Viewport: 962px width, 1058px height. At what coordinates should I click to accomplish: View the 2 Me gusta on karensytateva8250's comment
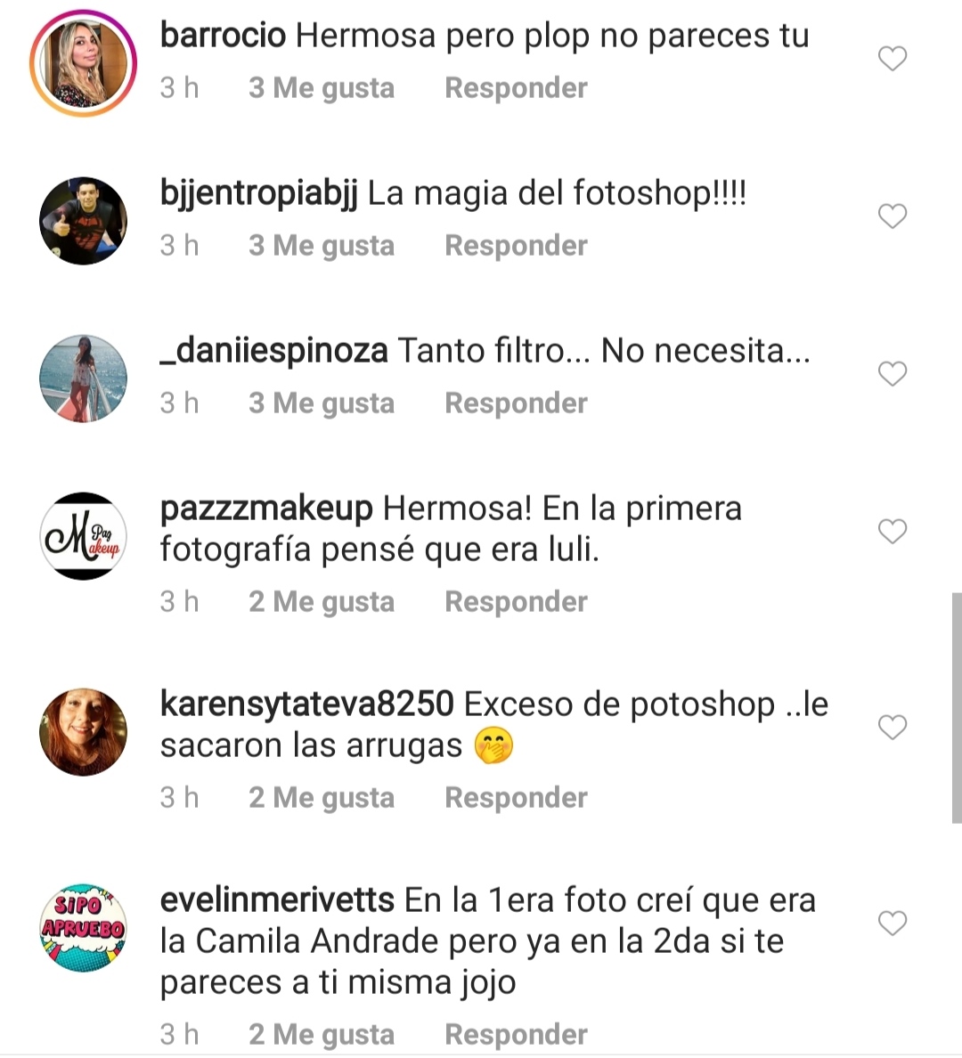(322, 798)
